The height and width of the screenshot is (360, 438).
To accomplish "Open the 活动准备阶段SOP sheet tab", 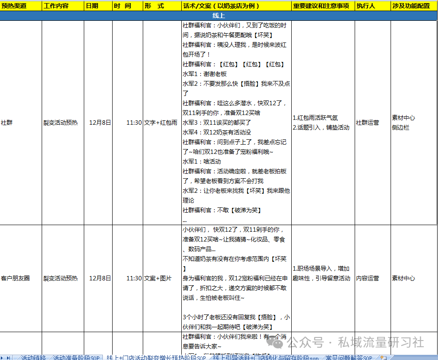I will 76,357.
